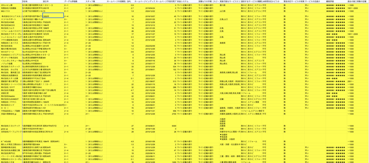Click the 有限会社くまハウス cell
369x163 pixels.
click(11, 43)
